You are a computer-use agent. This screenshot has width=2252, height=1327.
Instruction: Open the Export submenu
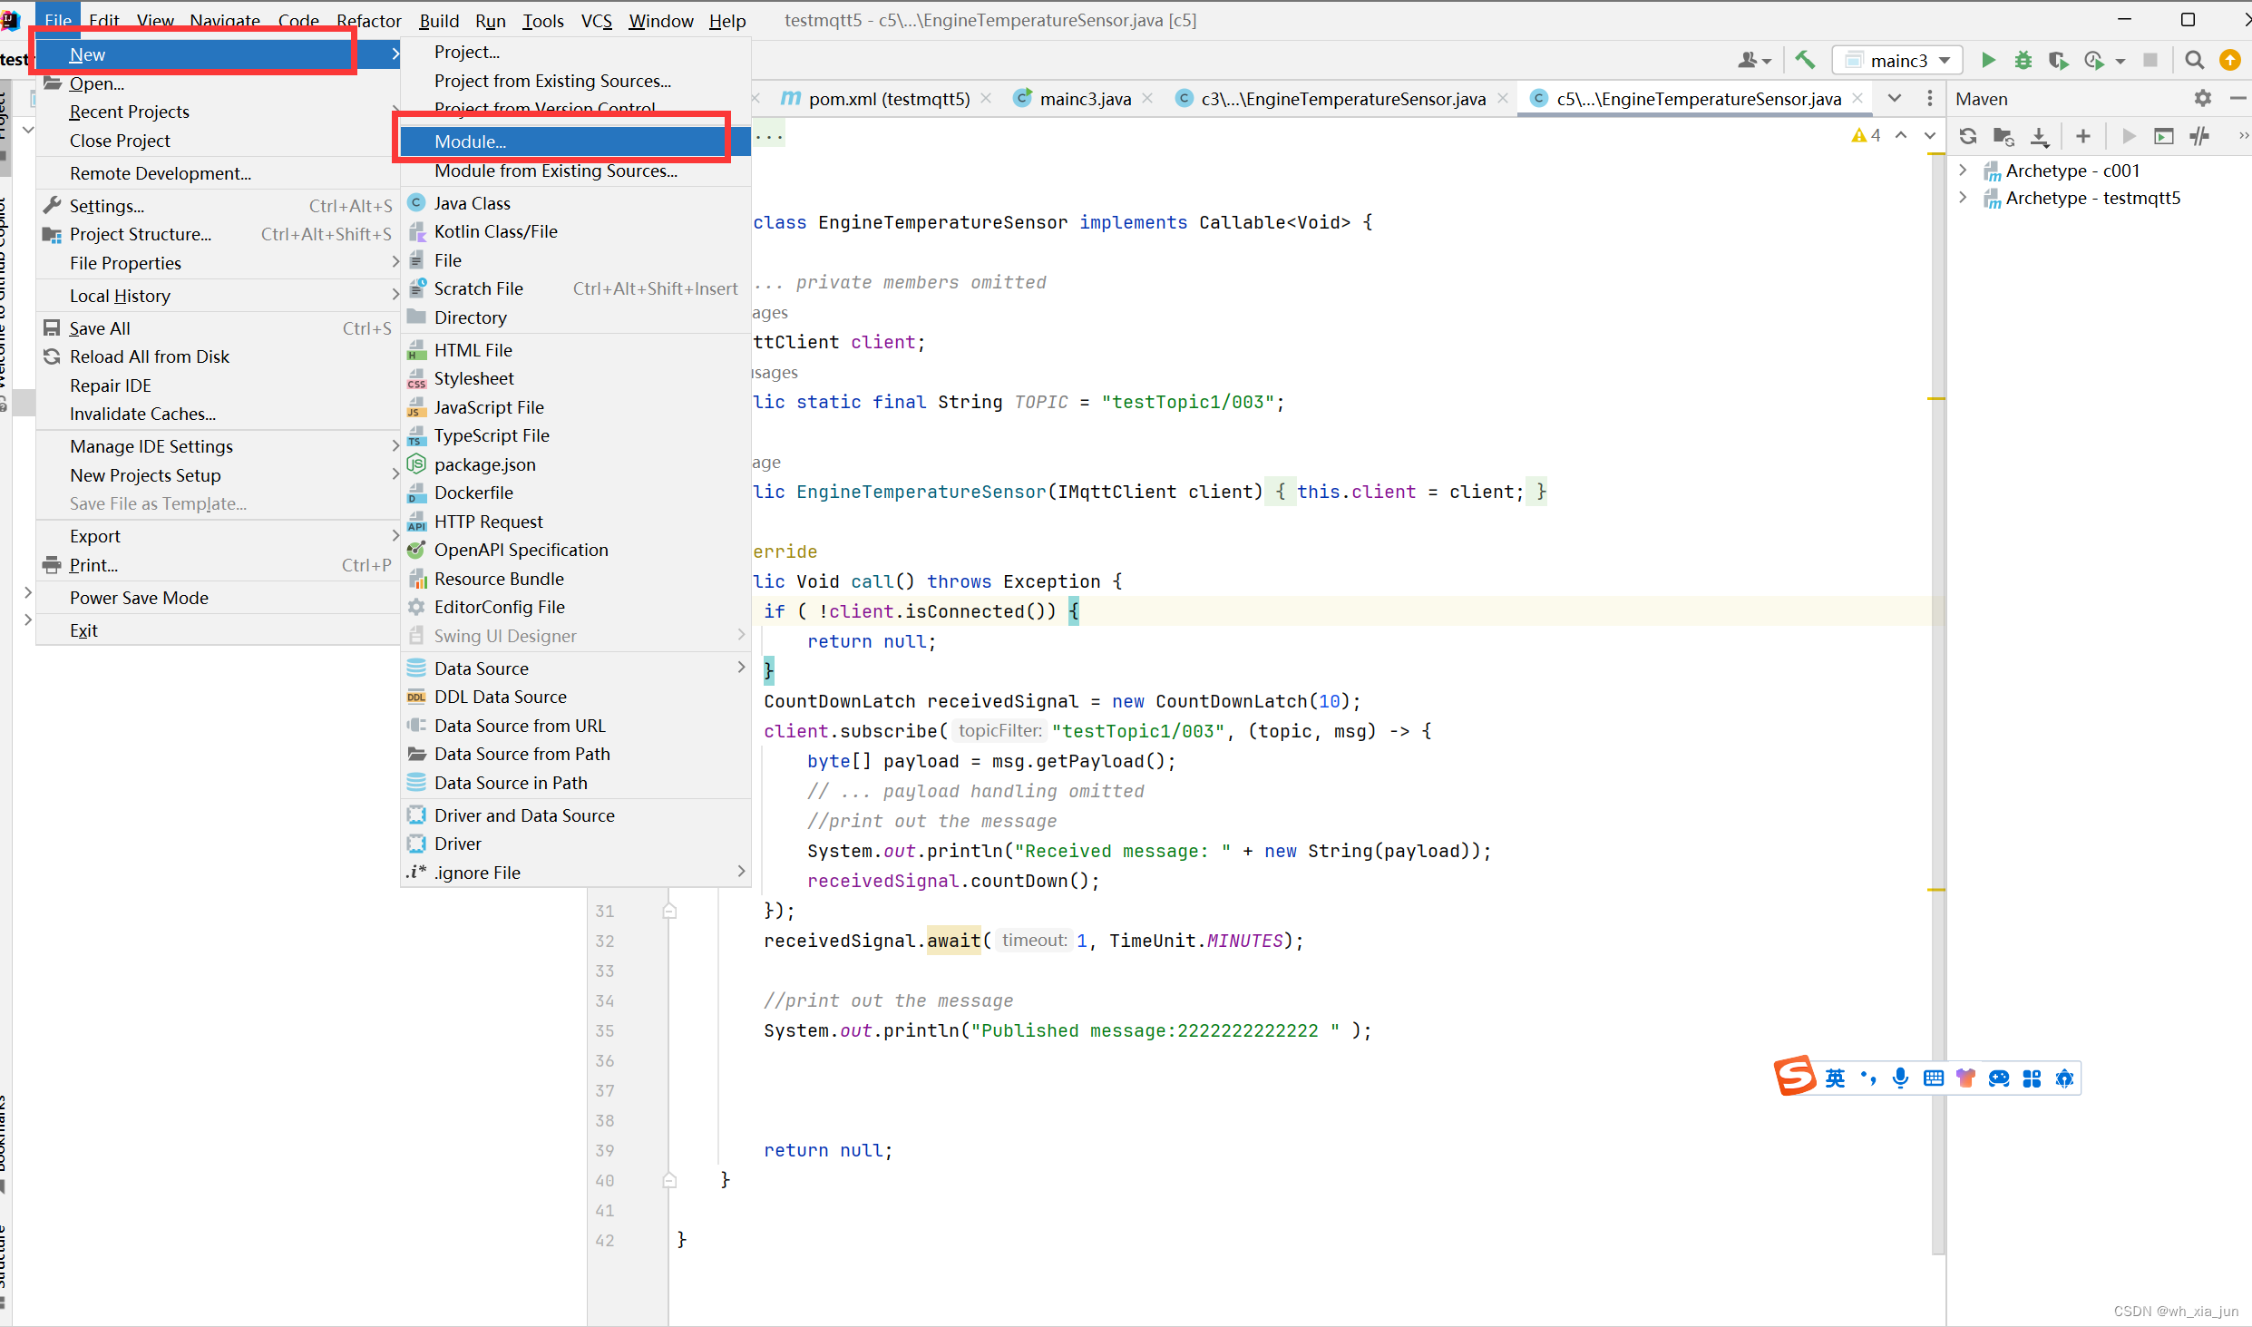(x=218, y=536)
